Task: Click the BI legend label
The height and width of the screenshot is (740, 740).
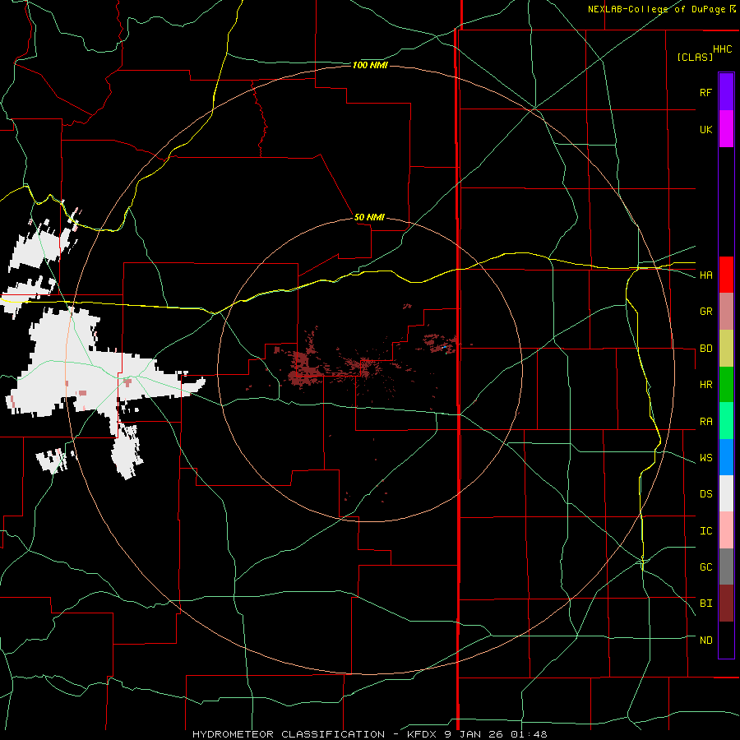Action: click(x=705, y=604)
